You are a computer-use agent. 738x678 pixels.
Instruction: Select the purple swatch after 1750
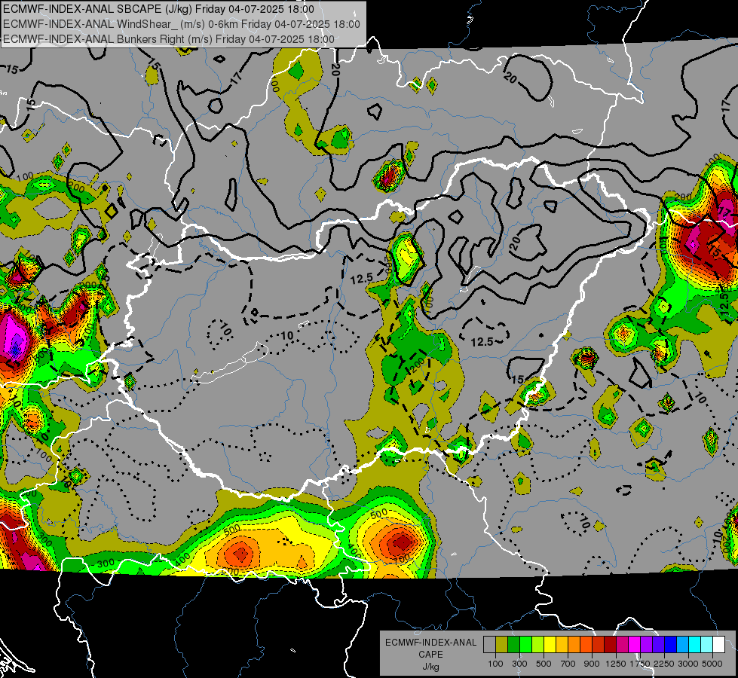(x=647, y=645)
